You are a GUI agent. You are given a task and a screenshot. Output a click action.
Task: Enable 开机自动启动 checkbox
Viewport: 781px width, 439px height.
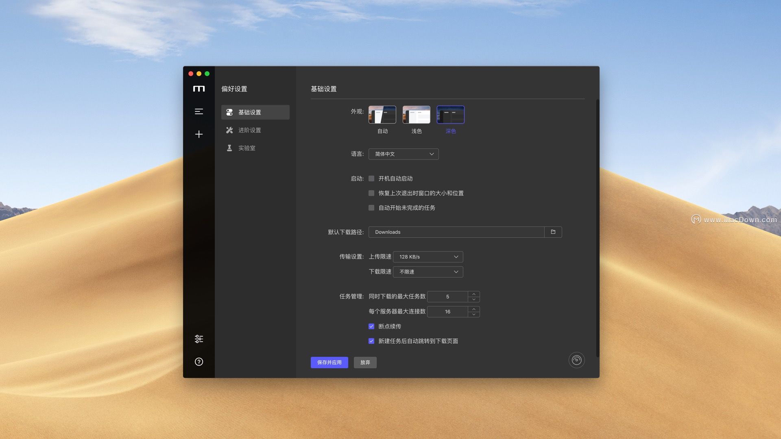pyautogui.click(x=371, y=178)
